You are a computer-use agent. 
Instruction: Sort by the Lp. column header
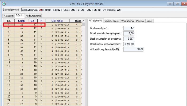tap(9, 21)
